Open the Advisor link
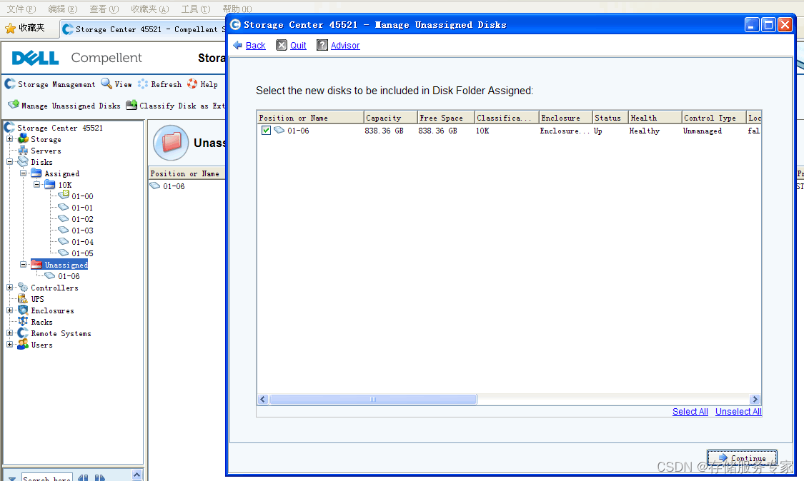The image size is (804, 481). [345, 45]
